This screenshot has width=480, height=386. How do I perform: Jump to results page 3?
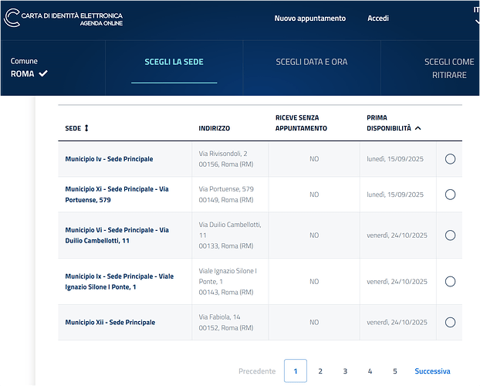pos(345,371)
